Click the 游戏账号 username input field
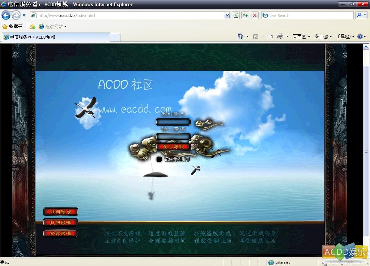370x266 pixels. [173, 122]
